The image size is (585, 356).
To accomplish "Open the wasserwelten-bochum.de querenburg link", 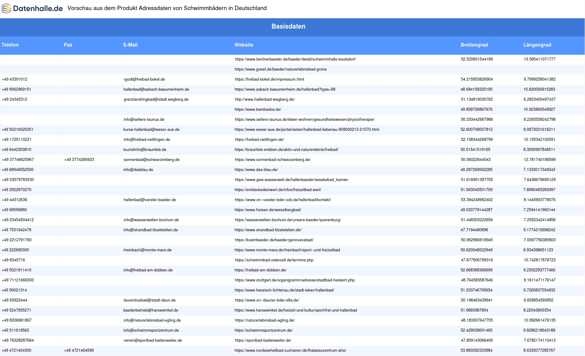I will coord(288,220).
